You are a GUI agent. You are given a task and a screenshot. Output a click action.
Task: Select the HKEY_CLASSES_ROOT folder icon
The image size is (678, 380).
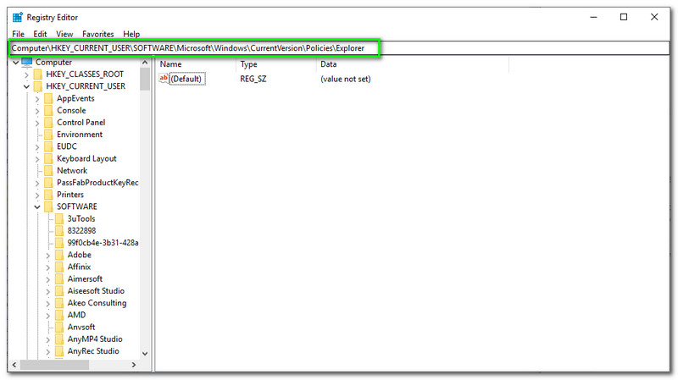[x=38, y=74]
